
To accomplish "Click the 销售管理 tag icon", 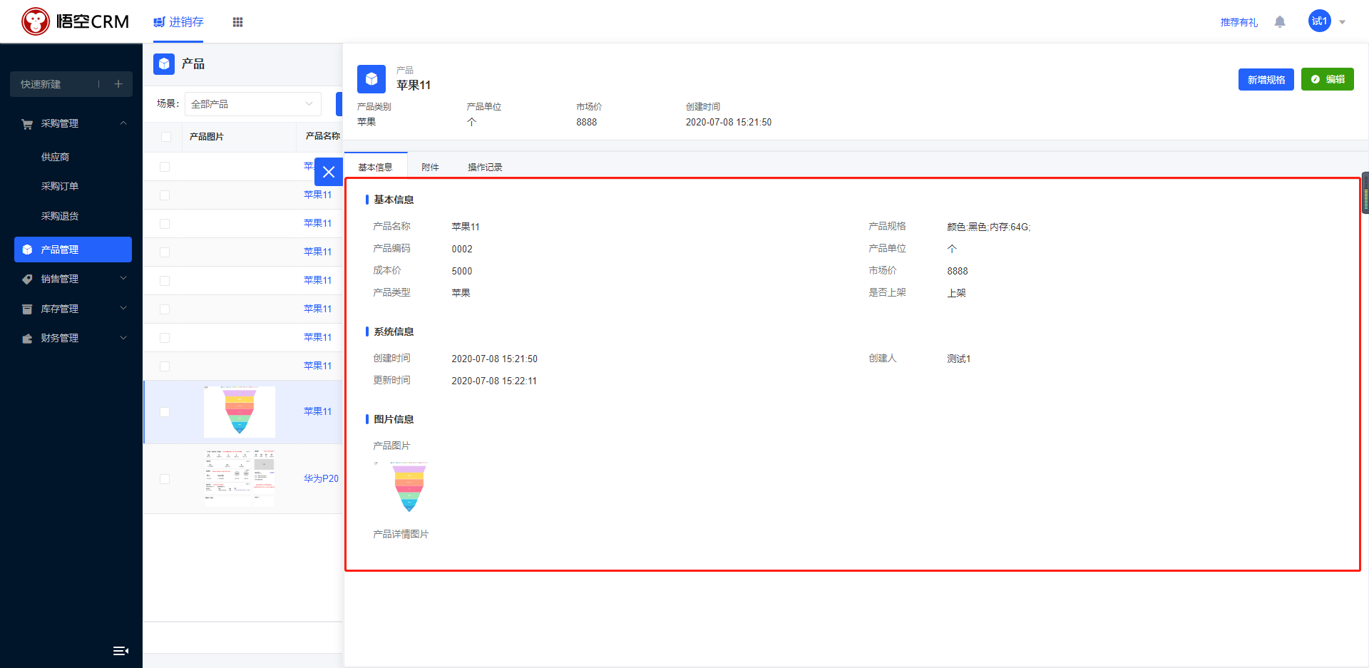I will (27, 279).
